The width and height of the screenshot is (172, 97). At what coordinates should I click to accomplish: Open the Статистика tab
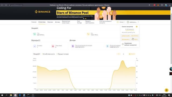(x=42, y=22)
